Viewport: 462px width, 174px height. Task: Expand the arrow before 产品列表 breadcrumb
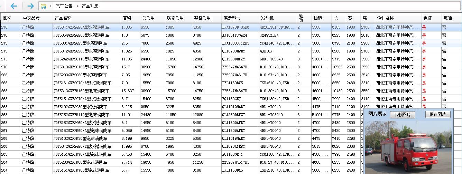(x=77, y=6)
